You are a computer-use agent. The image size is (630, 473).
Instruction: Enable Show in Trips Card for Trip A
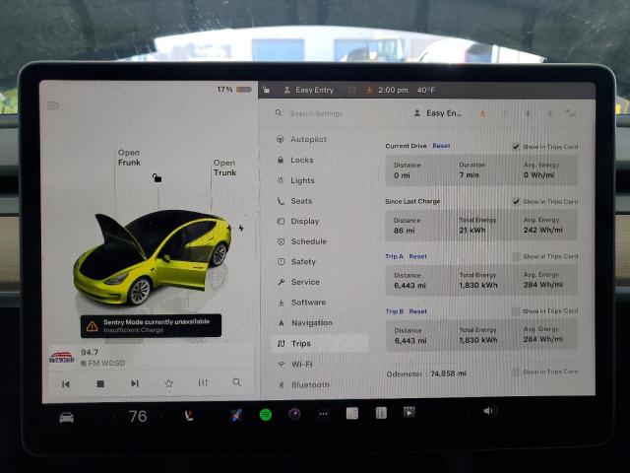pos(516,256)
